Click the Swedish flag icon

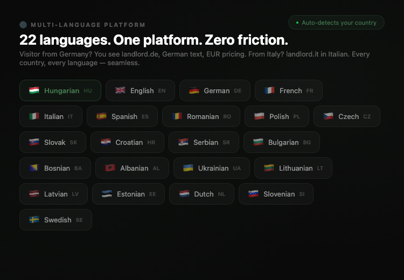click(34, 220)
